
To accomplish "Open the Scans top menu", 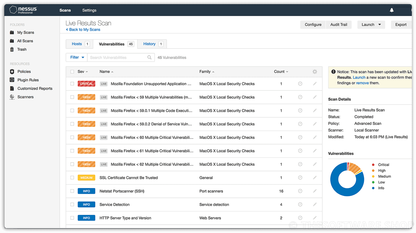I will pos(65,10).
